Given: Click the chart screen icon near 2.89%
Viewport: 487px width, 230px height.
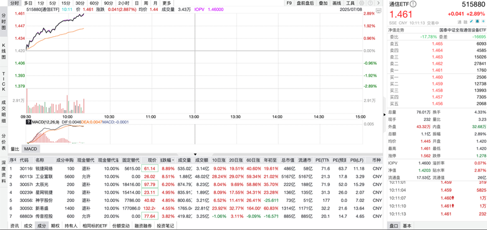Looking at the screenshot, I should pos(379,11).
